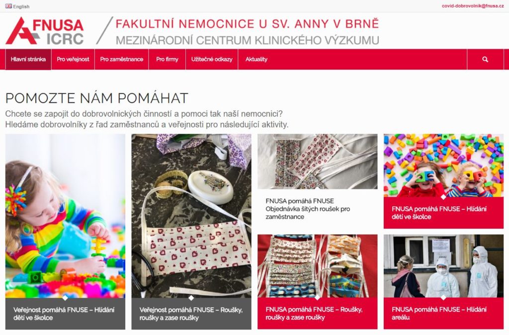Click FNUSA pomáhá FNUSE – Hlídání areálu
Viewport: 509px width, 335px height.
click(x=439, y=313)
